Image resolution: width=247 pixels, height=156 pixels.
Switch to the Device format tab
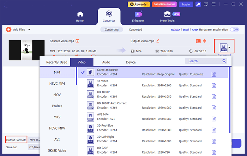(131, 62)
